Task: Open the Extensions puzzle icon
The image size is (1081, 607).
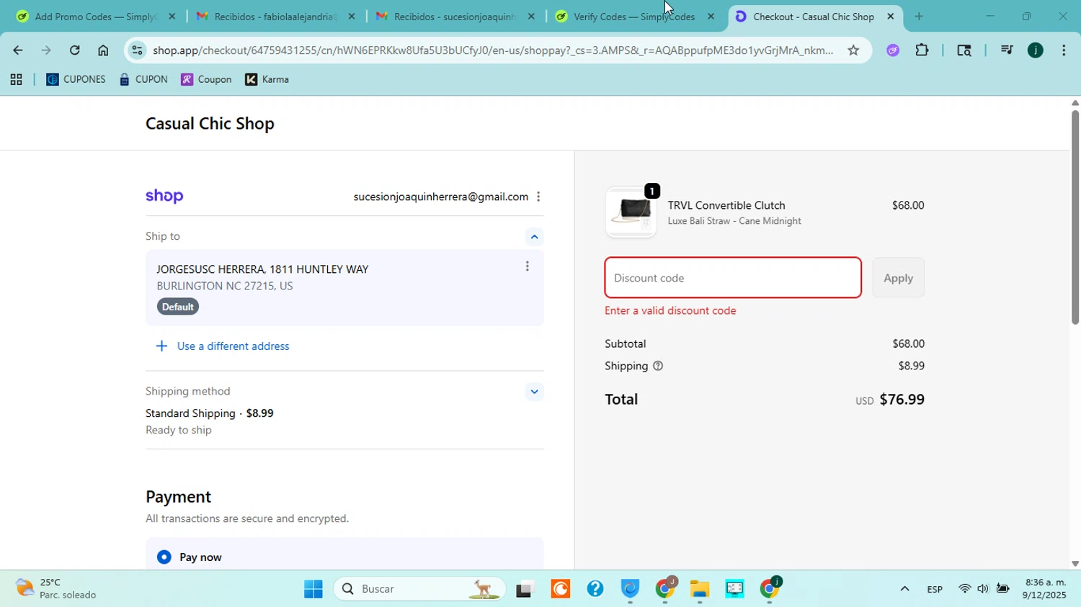Action: (922, 50)
